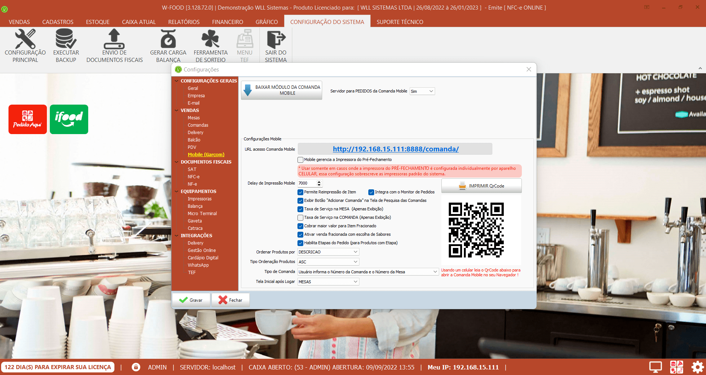Screen dimensions: 706x375
Task: Select Impressoras in settings tree
Action: [x=199, y=199]
